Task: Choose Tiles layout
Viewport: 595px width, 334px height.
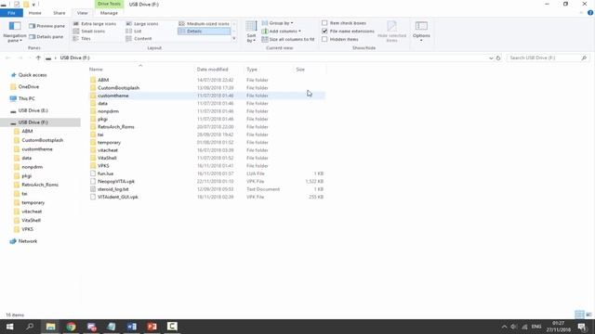Action: (82, 39)
